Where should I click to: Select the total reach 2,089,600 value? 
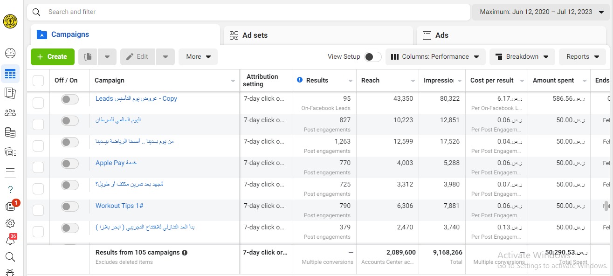pos(401,253)
